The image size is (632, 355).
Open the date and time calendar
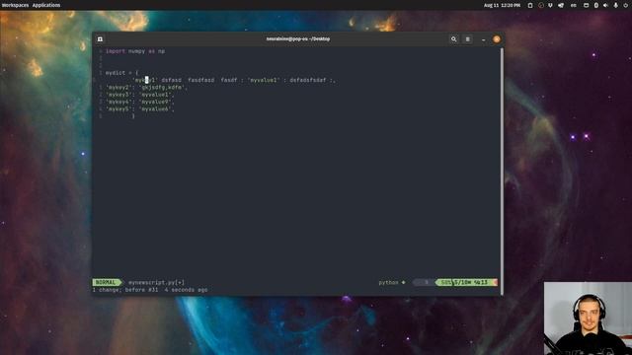pyautogui.click(x=502, y=5)
